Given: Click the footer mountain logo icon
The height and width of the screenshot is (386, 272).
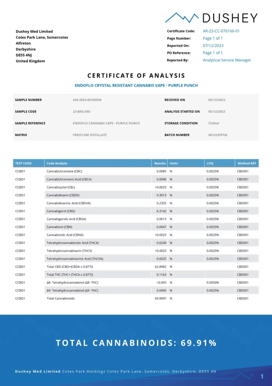Looking at the screenshot, I should [x=245, y=376].
